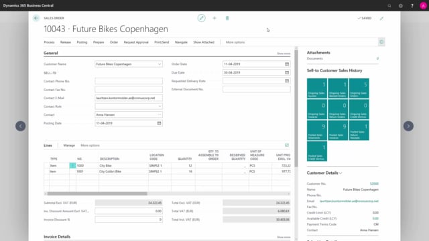Open the Navigate menu

(181, 42)
